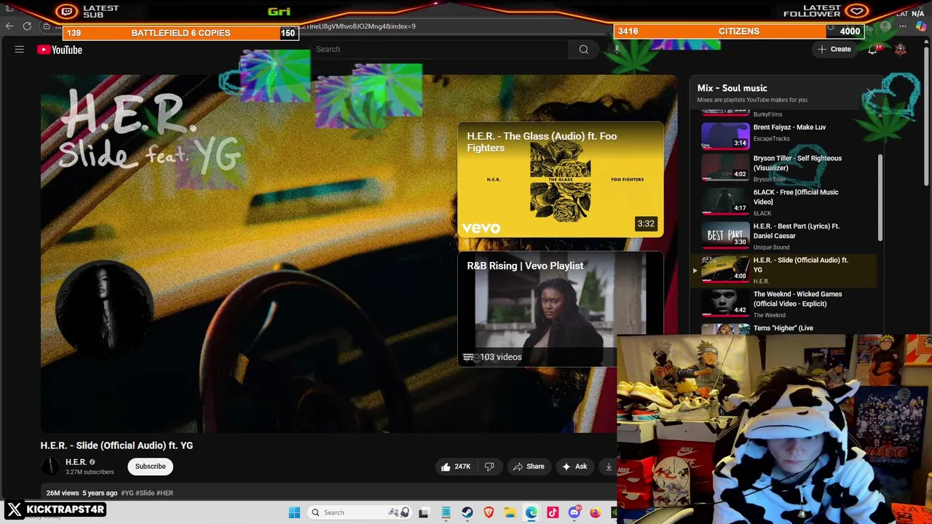This screenshot has height=524, width=932.
Task: Click the playlist panel scrollbar
Action: (880, 198)
